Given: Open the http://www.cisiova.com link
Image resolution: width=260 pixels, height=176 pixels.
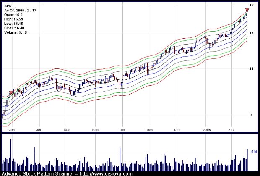Looking at the screenshot, I should (106, 174).
